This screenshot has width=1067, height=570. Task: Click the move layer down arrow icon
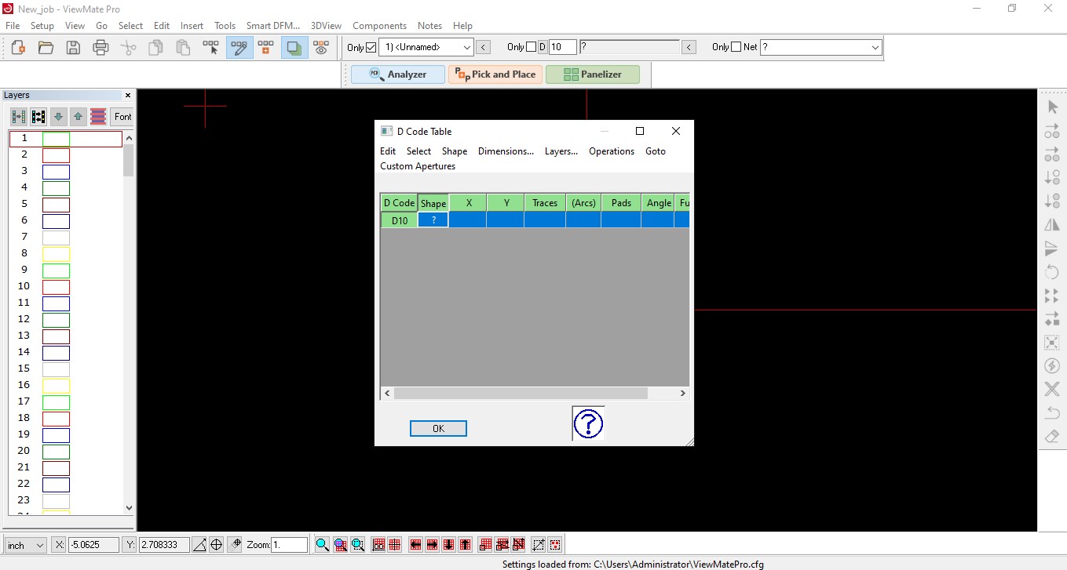(58, 117)
